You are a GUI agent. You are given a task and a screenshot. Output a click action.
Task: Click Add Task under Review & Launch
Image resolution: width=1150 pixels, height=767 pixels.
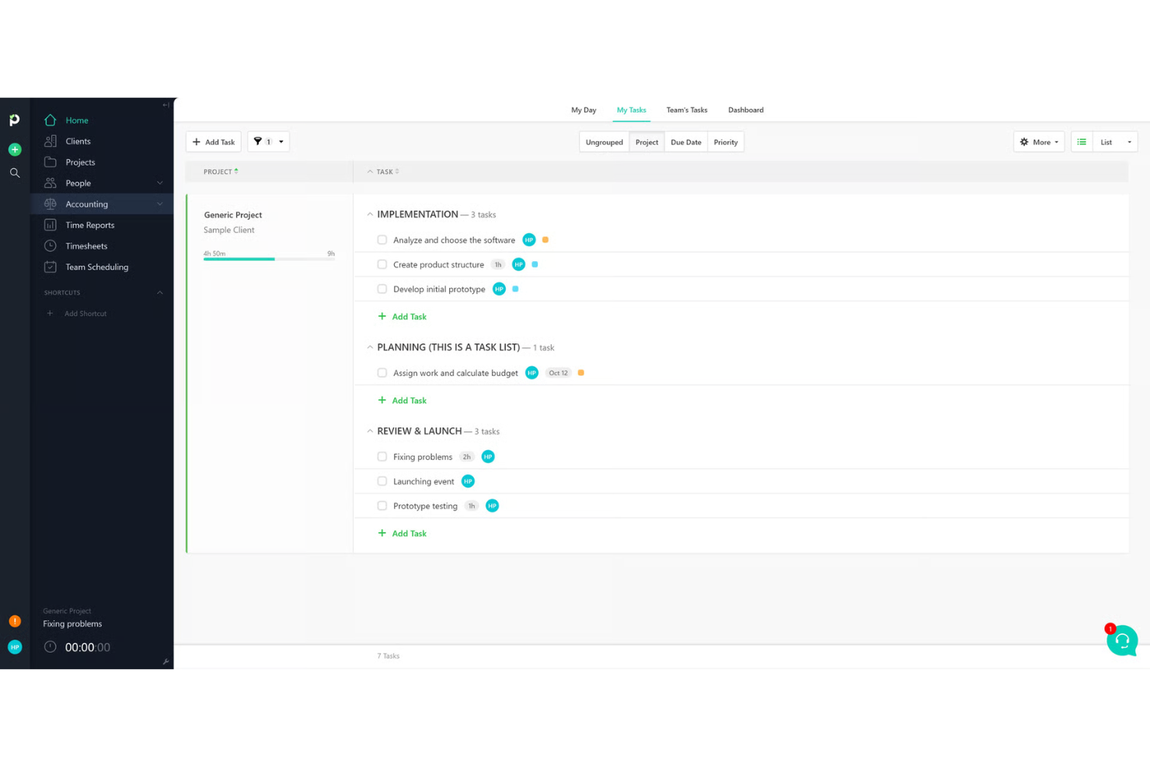click(402, 533)
